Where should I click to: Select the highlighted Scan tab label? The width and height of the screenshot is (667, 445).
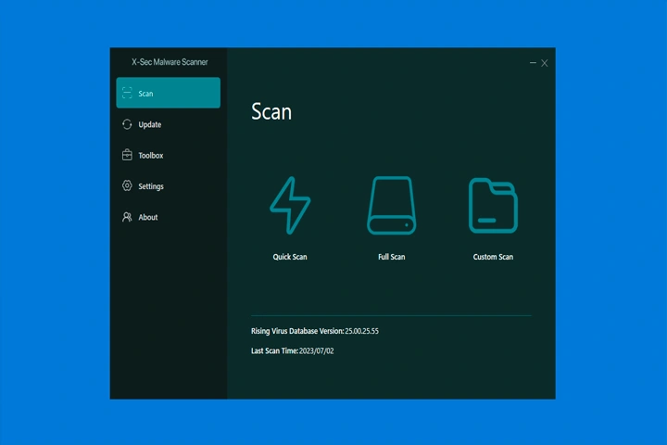[x=145, y=94]
